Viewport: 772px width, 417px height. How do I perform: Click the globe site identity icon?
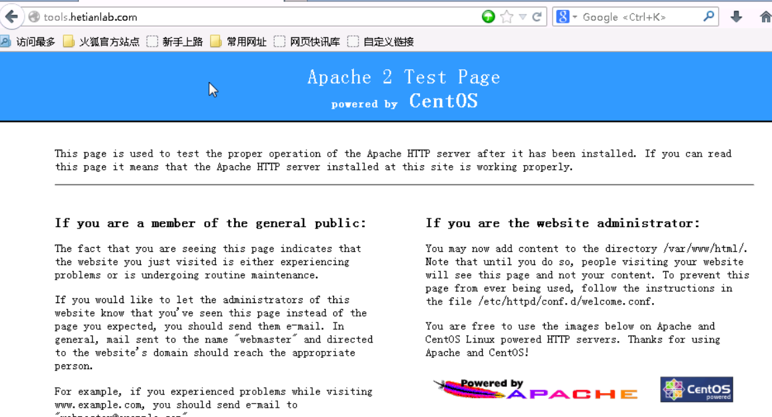pyautogui.click(x=34, y=17)
